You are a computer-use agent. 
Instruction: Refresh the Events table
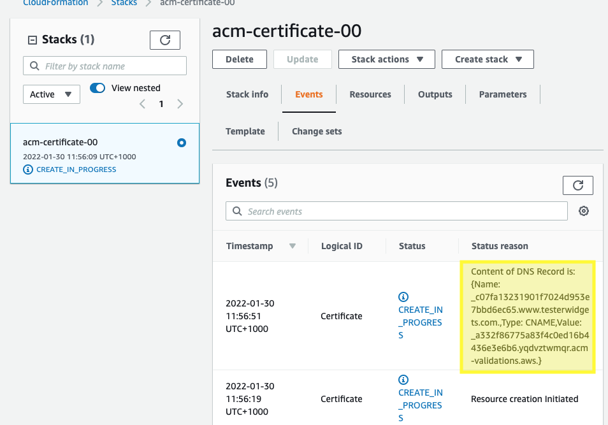(x=577, y=185)
